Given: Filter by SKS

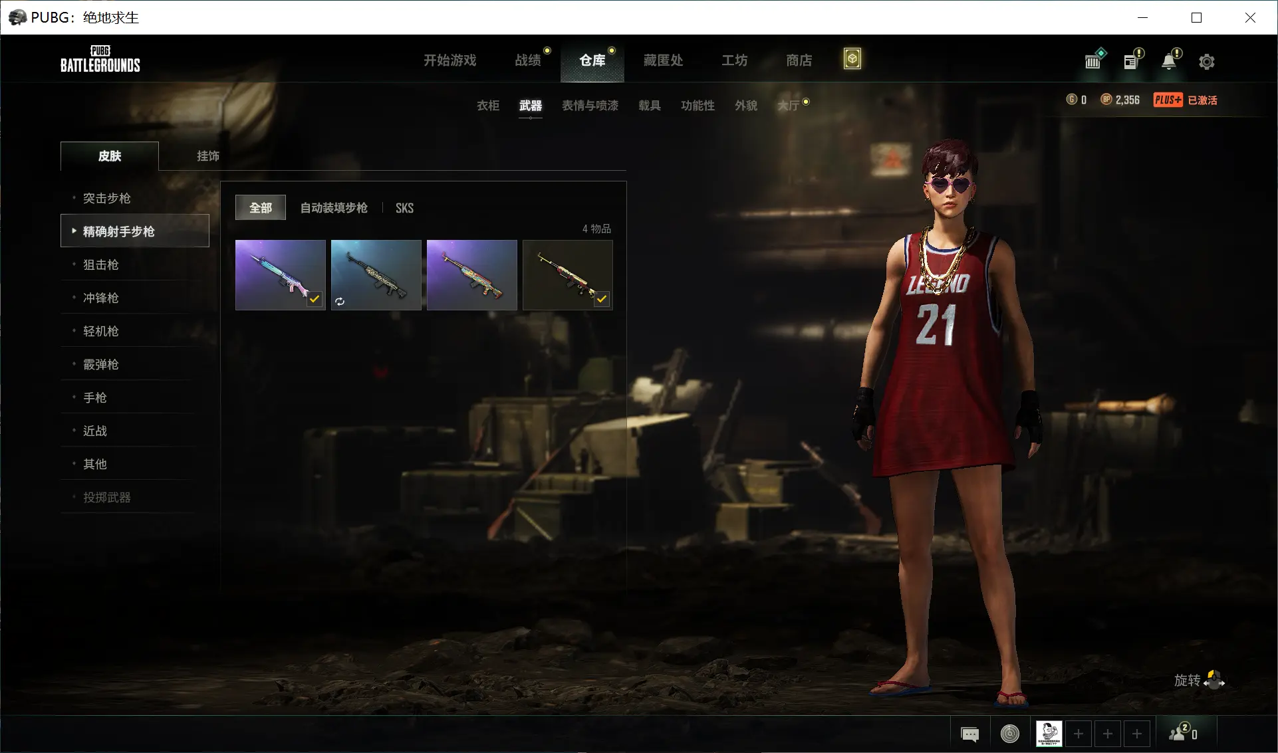Looking at the screenshot, I should point(404,208).
